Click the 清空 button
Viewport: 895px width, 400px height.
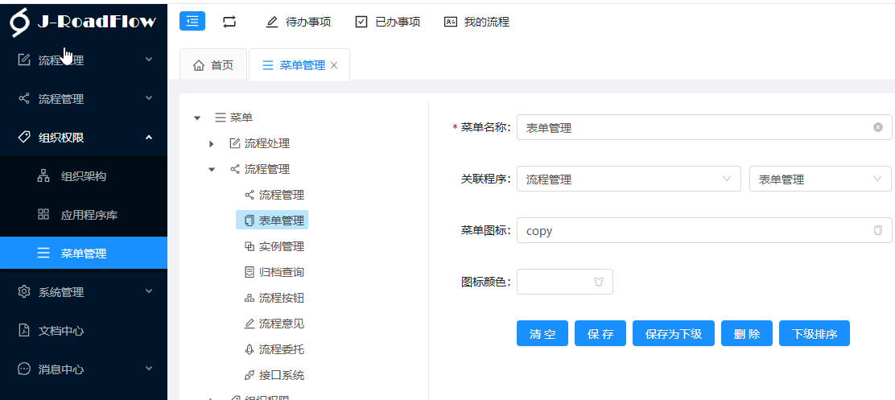pos(542,333)
